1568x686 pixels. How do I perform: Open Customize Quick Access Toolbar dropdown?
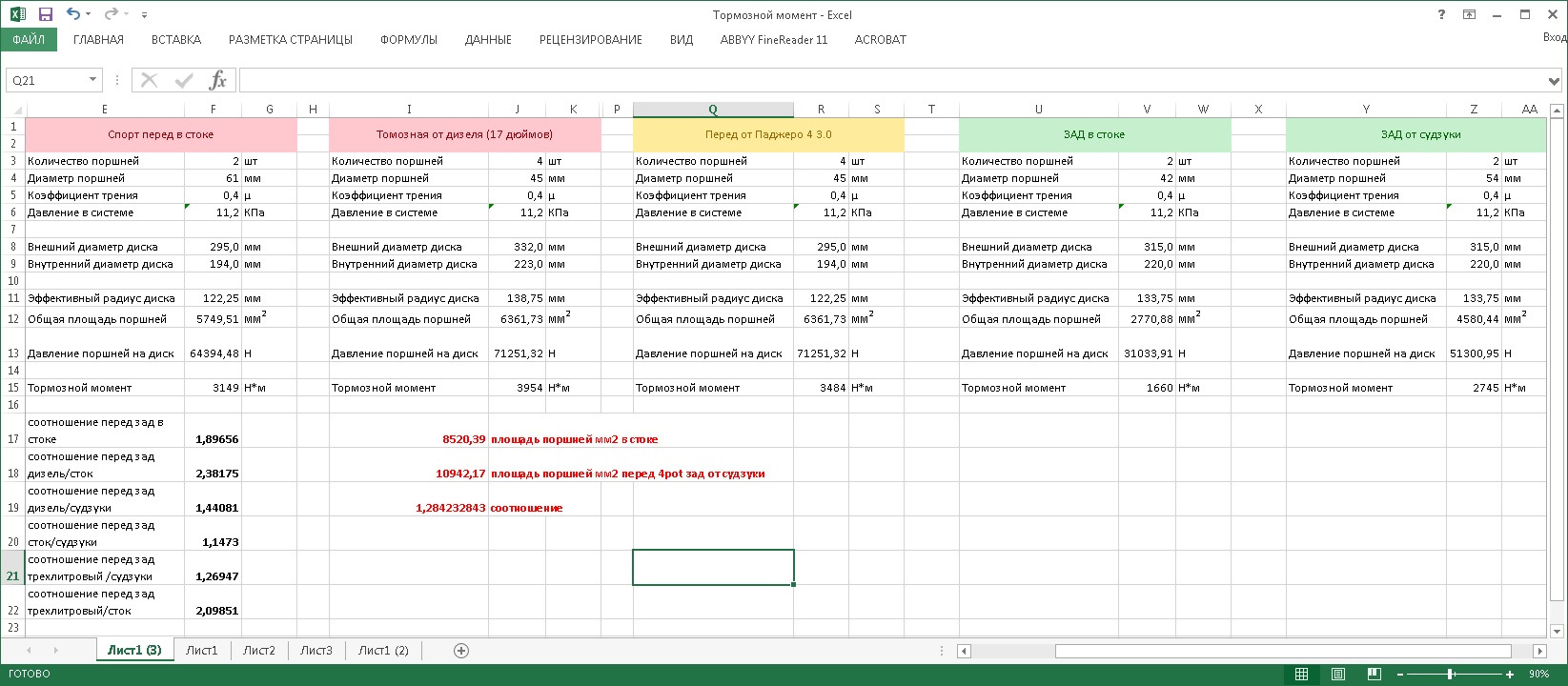click(144, 15)
